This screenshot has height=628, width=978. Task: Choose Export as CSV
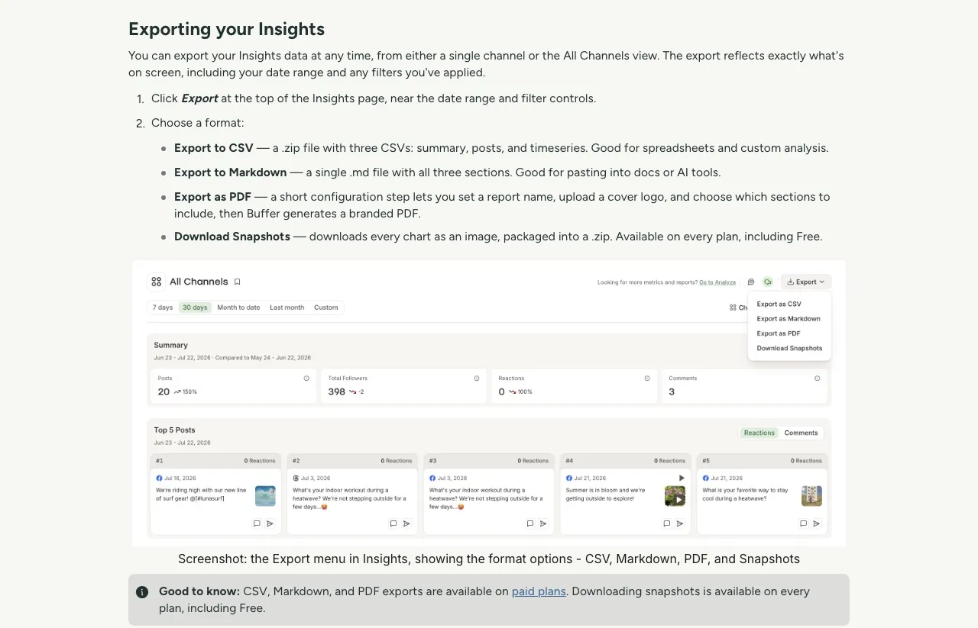point(779,304)
